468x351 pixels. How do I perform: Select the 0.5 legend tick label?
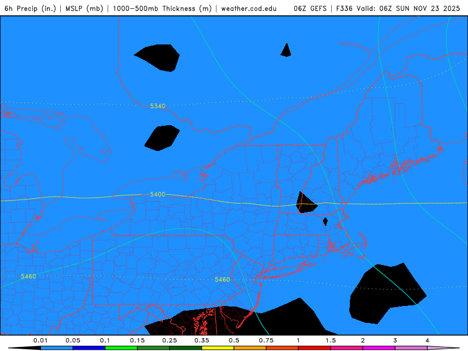[x=234, y=340]
